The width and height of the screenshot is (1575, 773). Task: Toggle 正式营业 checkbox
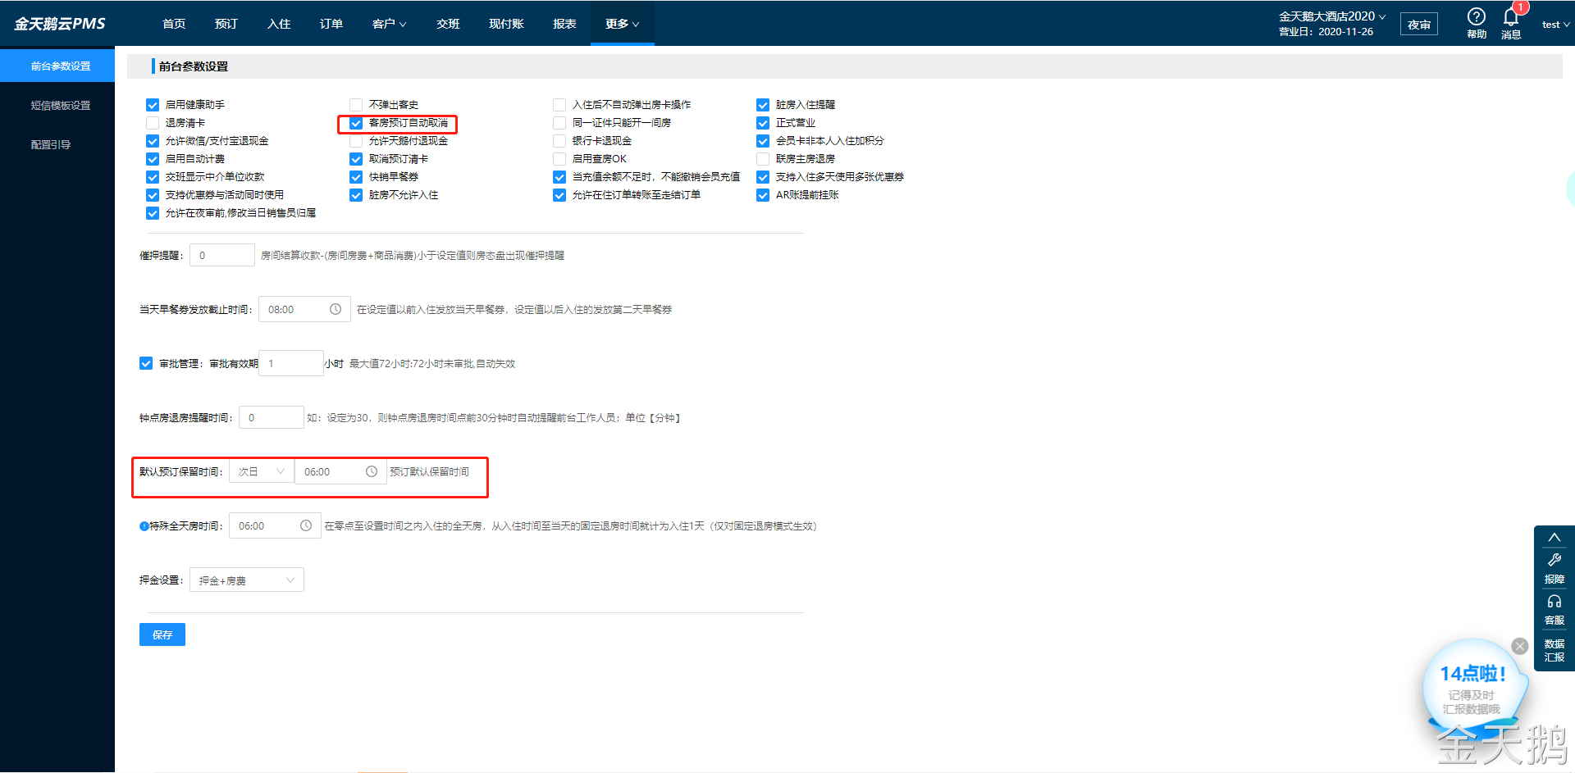click(x=763, y=123)
